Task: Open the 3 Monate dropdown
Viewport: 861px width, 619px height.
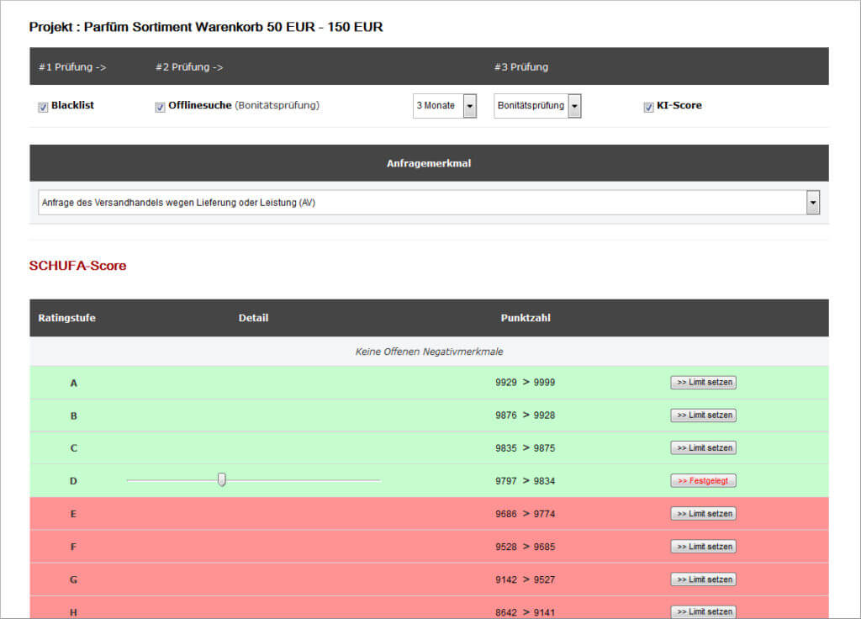Action: [x=445, y=106]
